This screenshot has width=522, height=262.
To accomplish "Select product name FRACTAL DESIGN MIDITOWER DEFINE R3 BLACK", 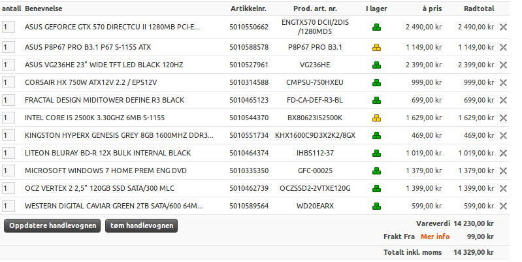I will [105, 100].
